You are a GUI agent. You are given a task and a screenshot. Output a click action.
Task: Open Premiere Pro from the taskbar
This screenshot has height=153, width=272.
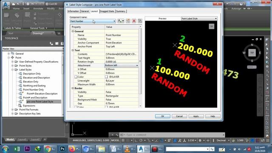[27, 149]
